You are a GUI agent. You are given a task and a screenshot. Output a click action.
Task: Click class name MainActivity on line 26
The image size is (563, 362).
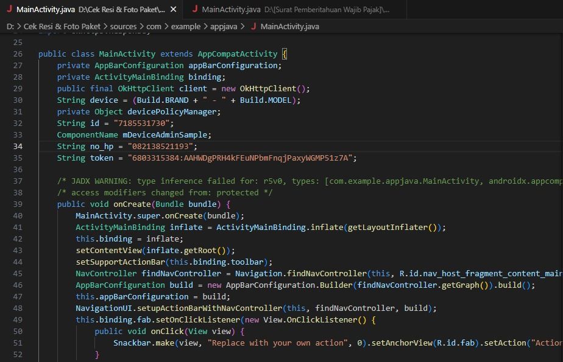click(x=127, y=54)
